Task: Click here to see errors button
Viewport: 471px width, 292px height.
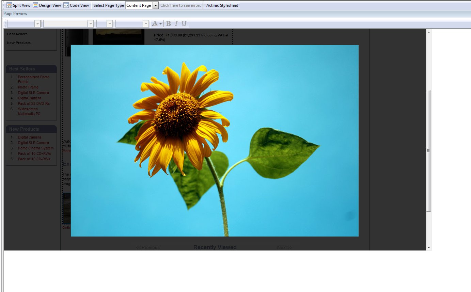Action: pyautogui.click(x=180, y=5)
